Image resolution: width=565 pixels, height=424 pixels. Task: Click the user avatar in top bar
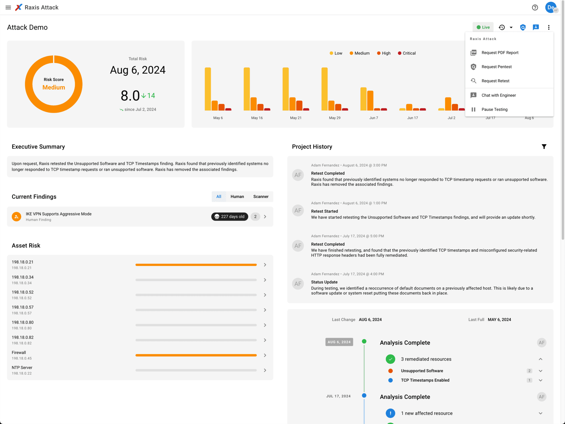[551, 7]
